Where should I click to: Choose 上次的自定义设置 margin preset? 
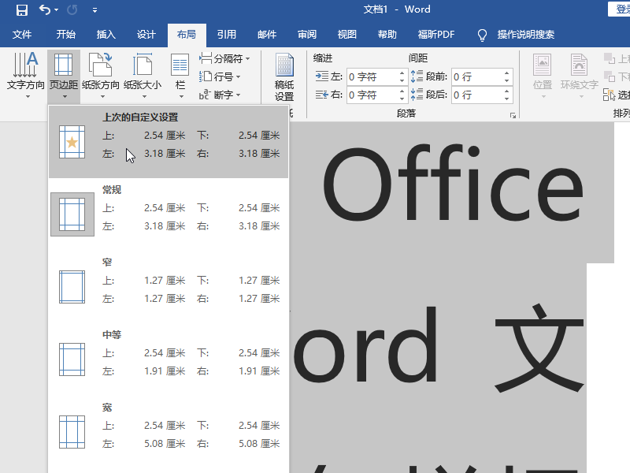coord(169,142)
